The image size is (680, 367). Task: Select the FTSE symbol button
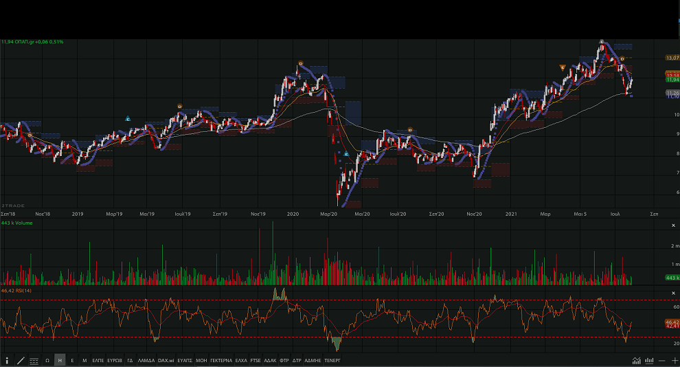point(255,360)
